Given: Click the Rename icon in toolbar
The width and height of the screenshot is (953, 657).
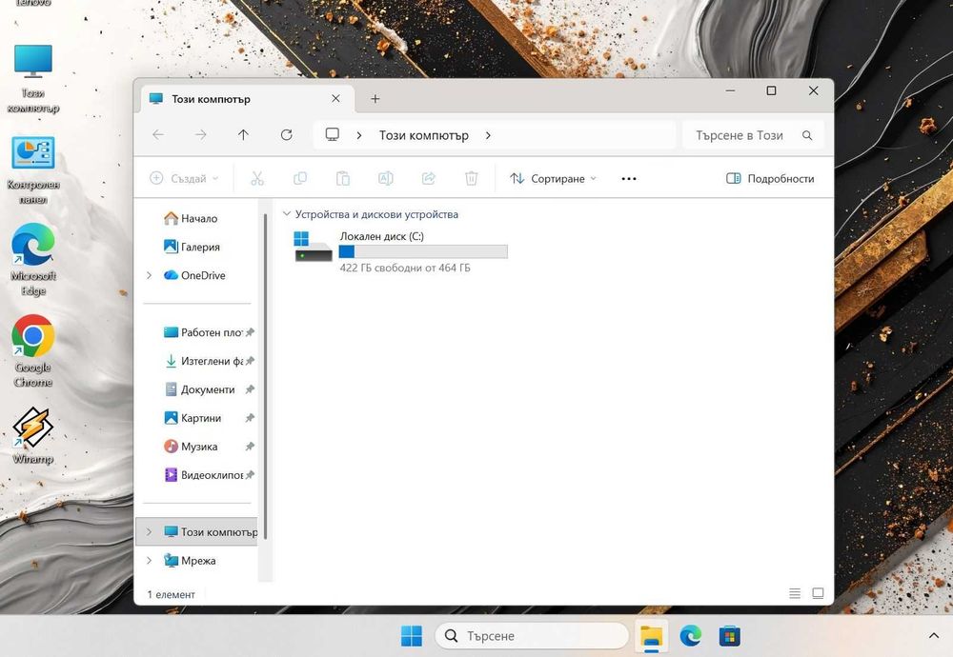Looking at the screenshot, I should [386, 178].
